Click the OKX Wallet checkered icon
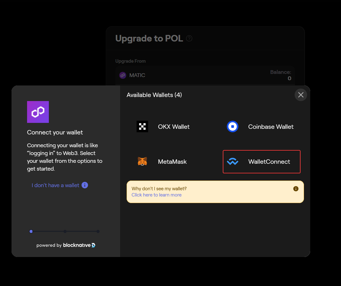The width and height of the screenshot is (341, 286). click(x=142, y=126)
